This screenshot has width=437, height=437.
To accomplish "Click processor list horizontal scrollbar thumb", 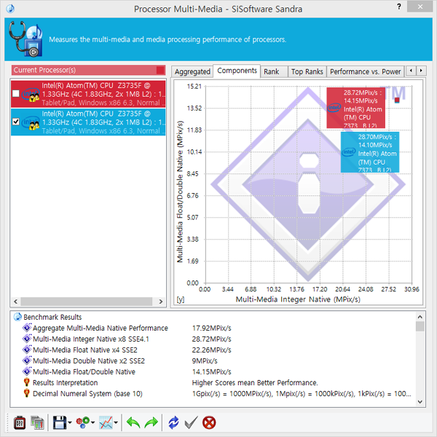I will click(87, 302).
